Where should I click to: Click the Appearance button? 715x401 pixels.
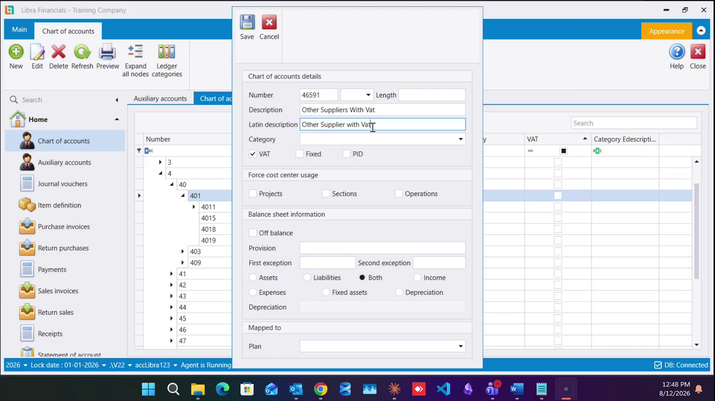click(666, 31)
